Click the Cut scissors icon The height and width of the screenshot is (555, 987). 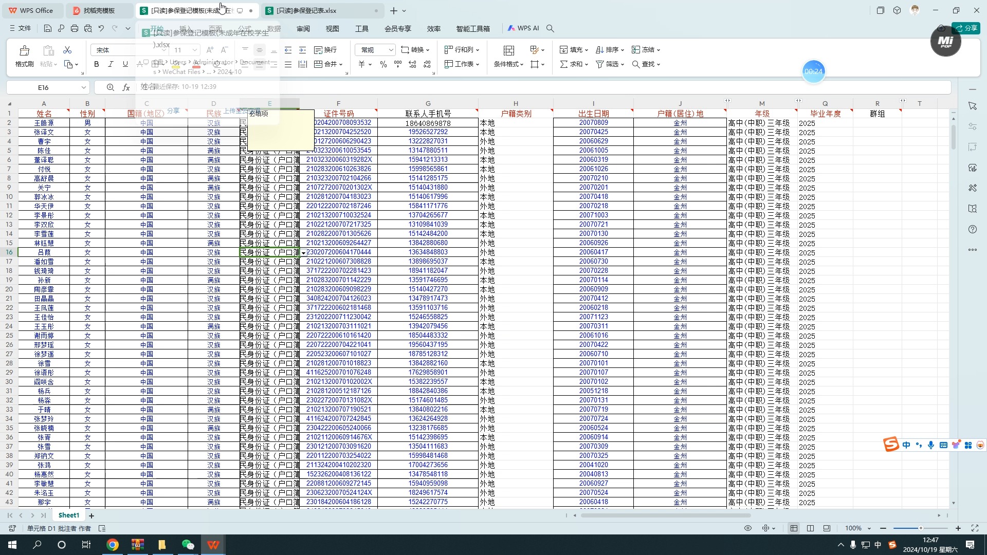click(x=67, y=50)
